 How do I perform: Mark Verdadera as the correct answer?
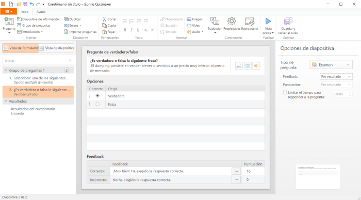tap(97, 96)
